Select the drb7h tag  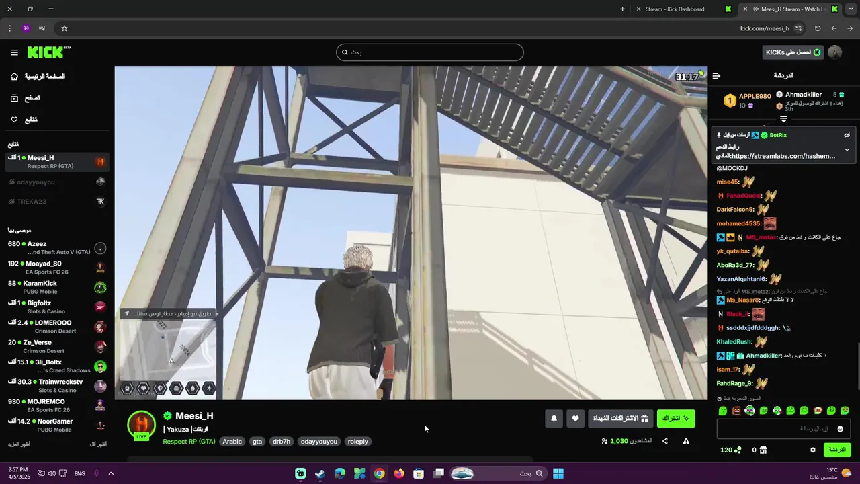point(282,442)
